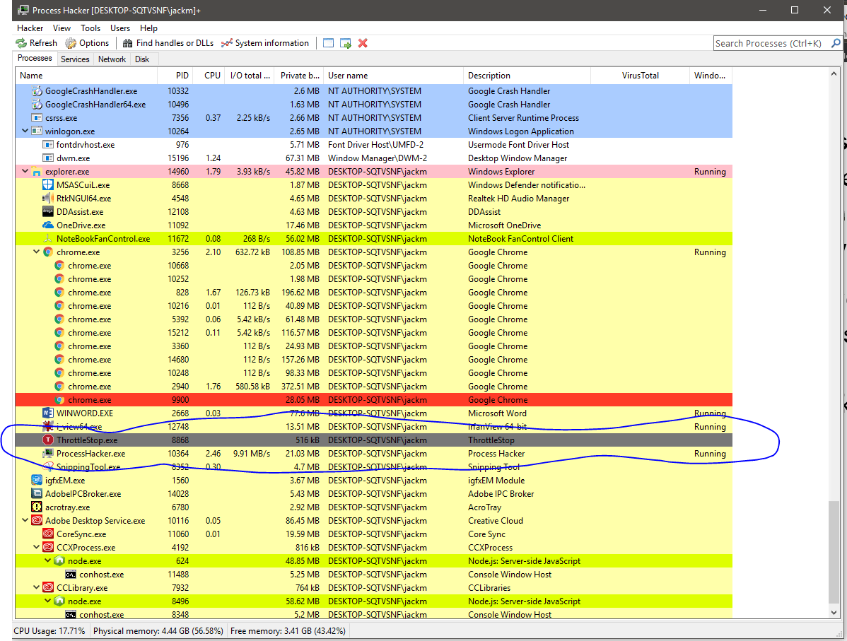The image size is (847, 641).
Task: Select the node.exe icon with PID 624
Action: [x=59, y=561]
